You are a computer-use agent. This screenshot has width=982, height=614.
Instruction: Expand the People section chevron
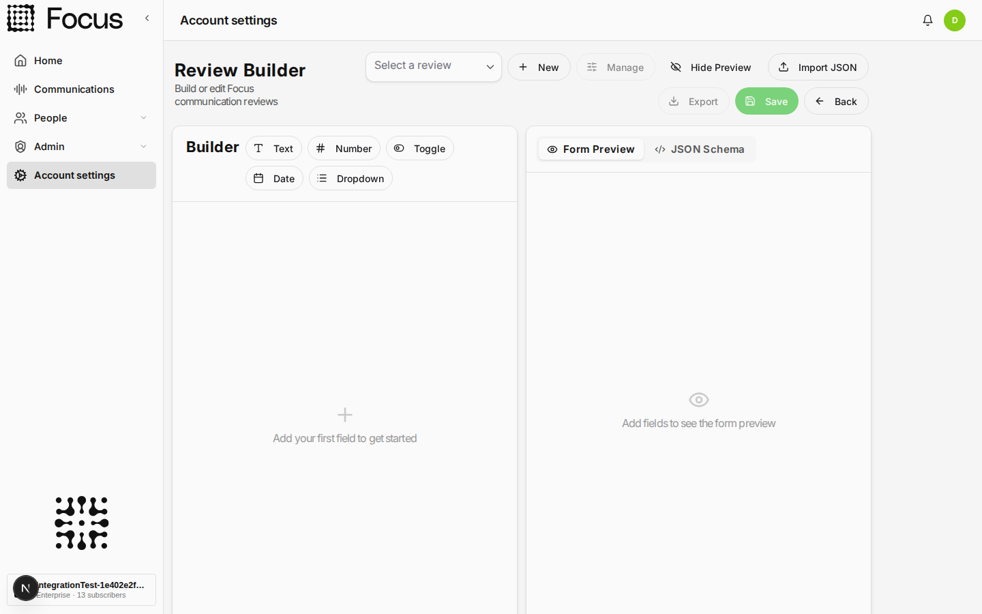pyautogui.click(x=143, y=118)
